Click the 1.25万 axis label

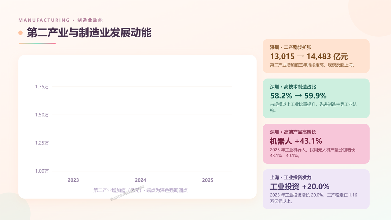[x=42, y=143]
